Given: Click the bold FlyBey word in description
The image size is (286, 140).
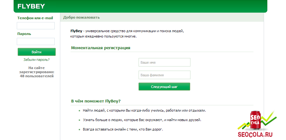Looking at the screenshot, I should 76,31.
